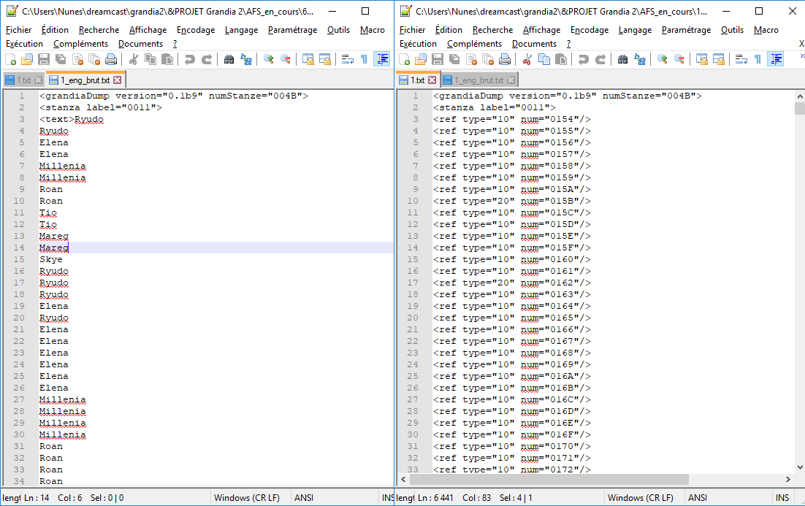Click Print icon in right window toolbar
This screenshot has width=805, height=506.
[505, 60]
